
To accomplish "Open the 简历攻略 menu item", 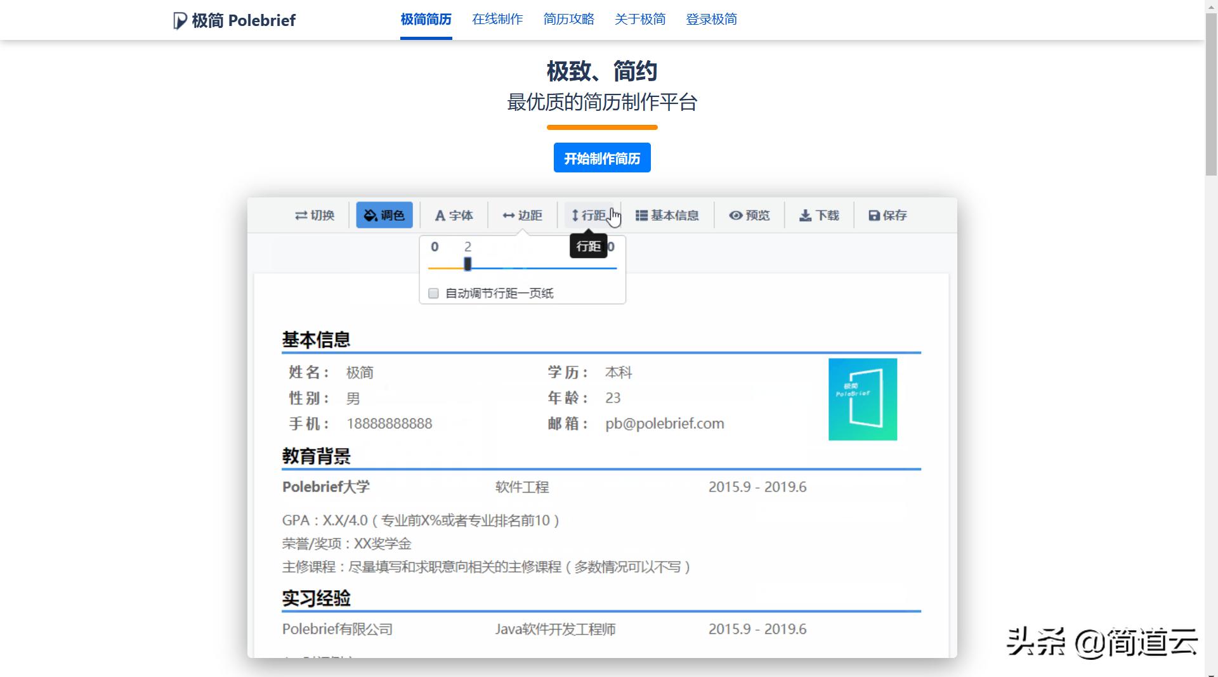I will click(x=568, y=19).
